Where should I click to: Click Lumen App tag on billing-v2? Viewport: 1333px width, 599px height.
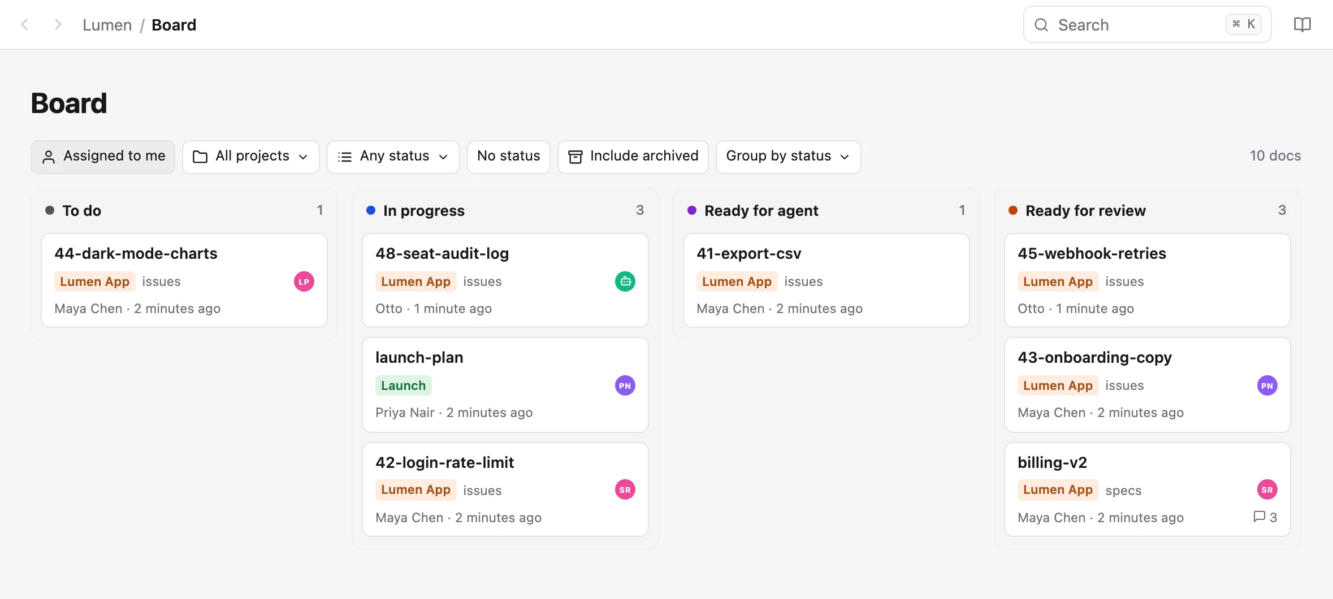point(1058,489)
